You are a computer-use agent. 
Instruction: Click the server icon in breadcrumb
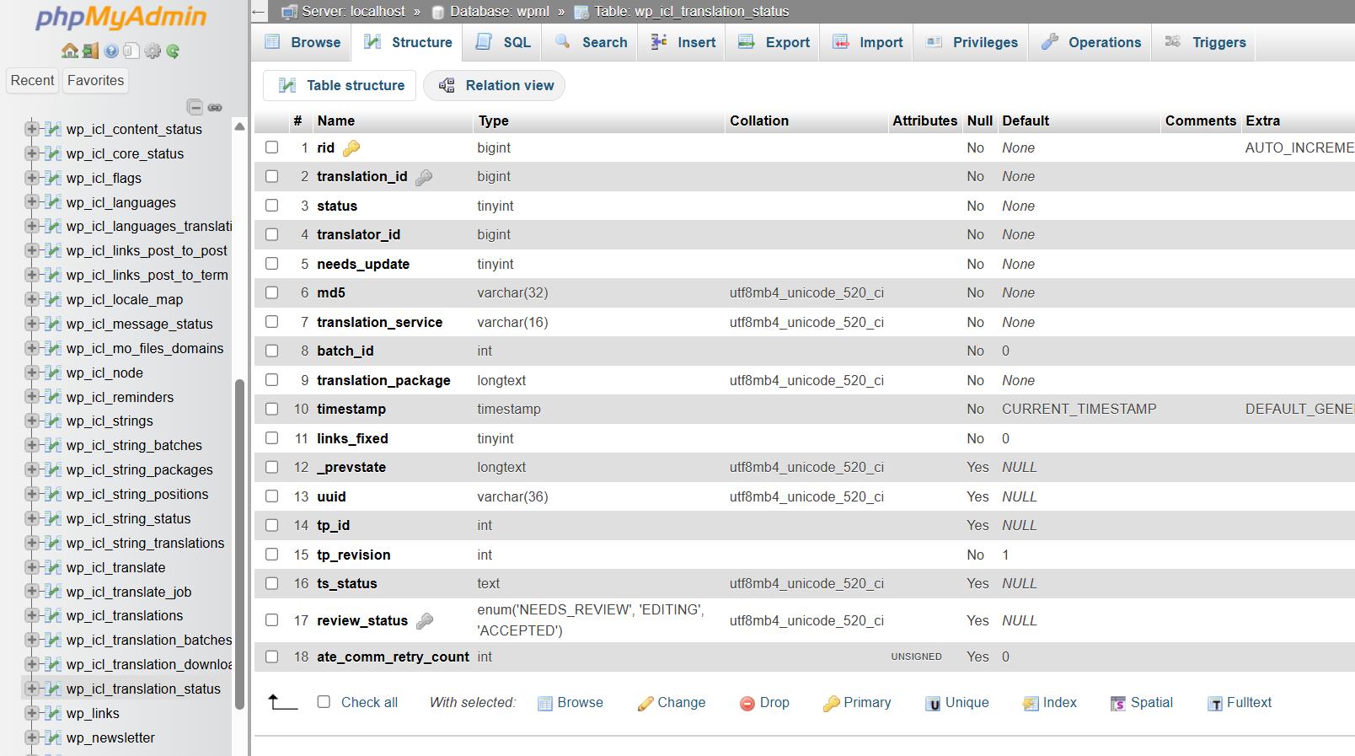click(289, 12)
